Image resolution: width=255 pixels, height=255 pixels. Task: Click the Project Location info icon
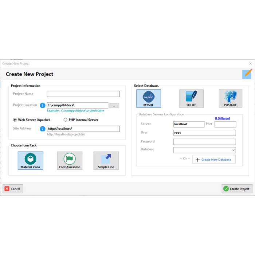coord(43,105)
